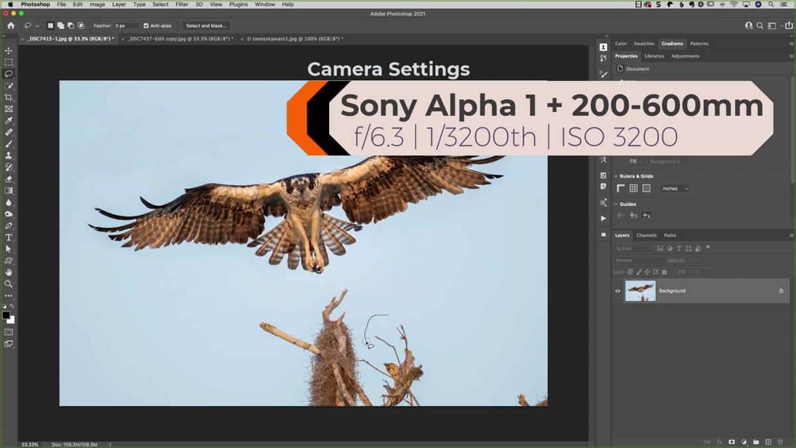Switch to the Paths tab
The image size is (796, 448).
coord(670,235)
